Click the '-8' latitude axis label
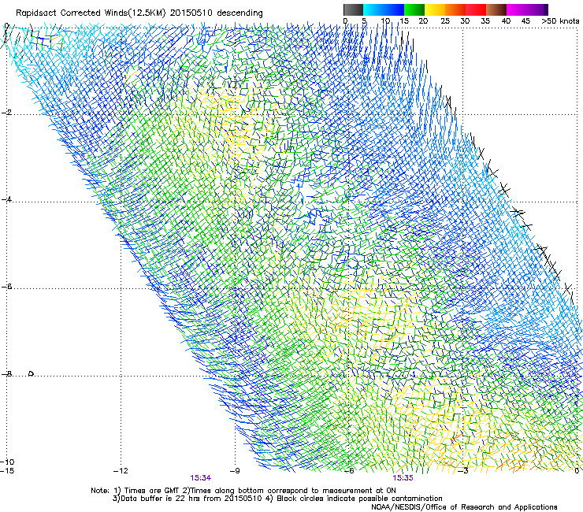The width and height of the screenshot is (583, 512). click(6, 374)
